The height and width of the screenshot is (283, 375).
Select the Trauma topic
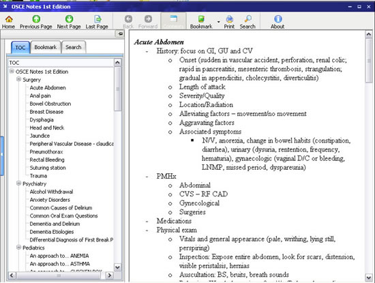[x=38, y=176]
